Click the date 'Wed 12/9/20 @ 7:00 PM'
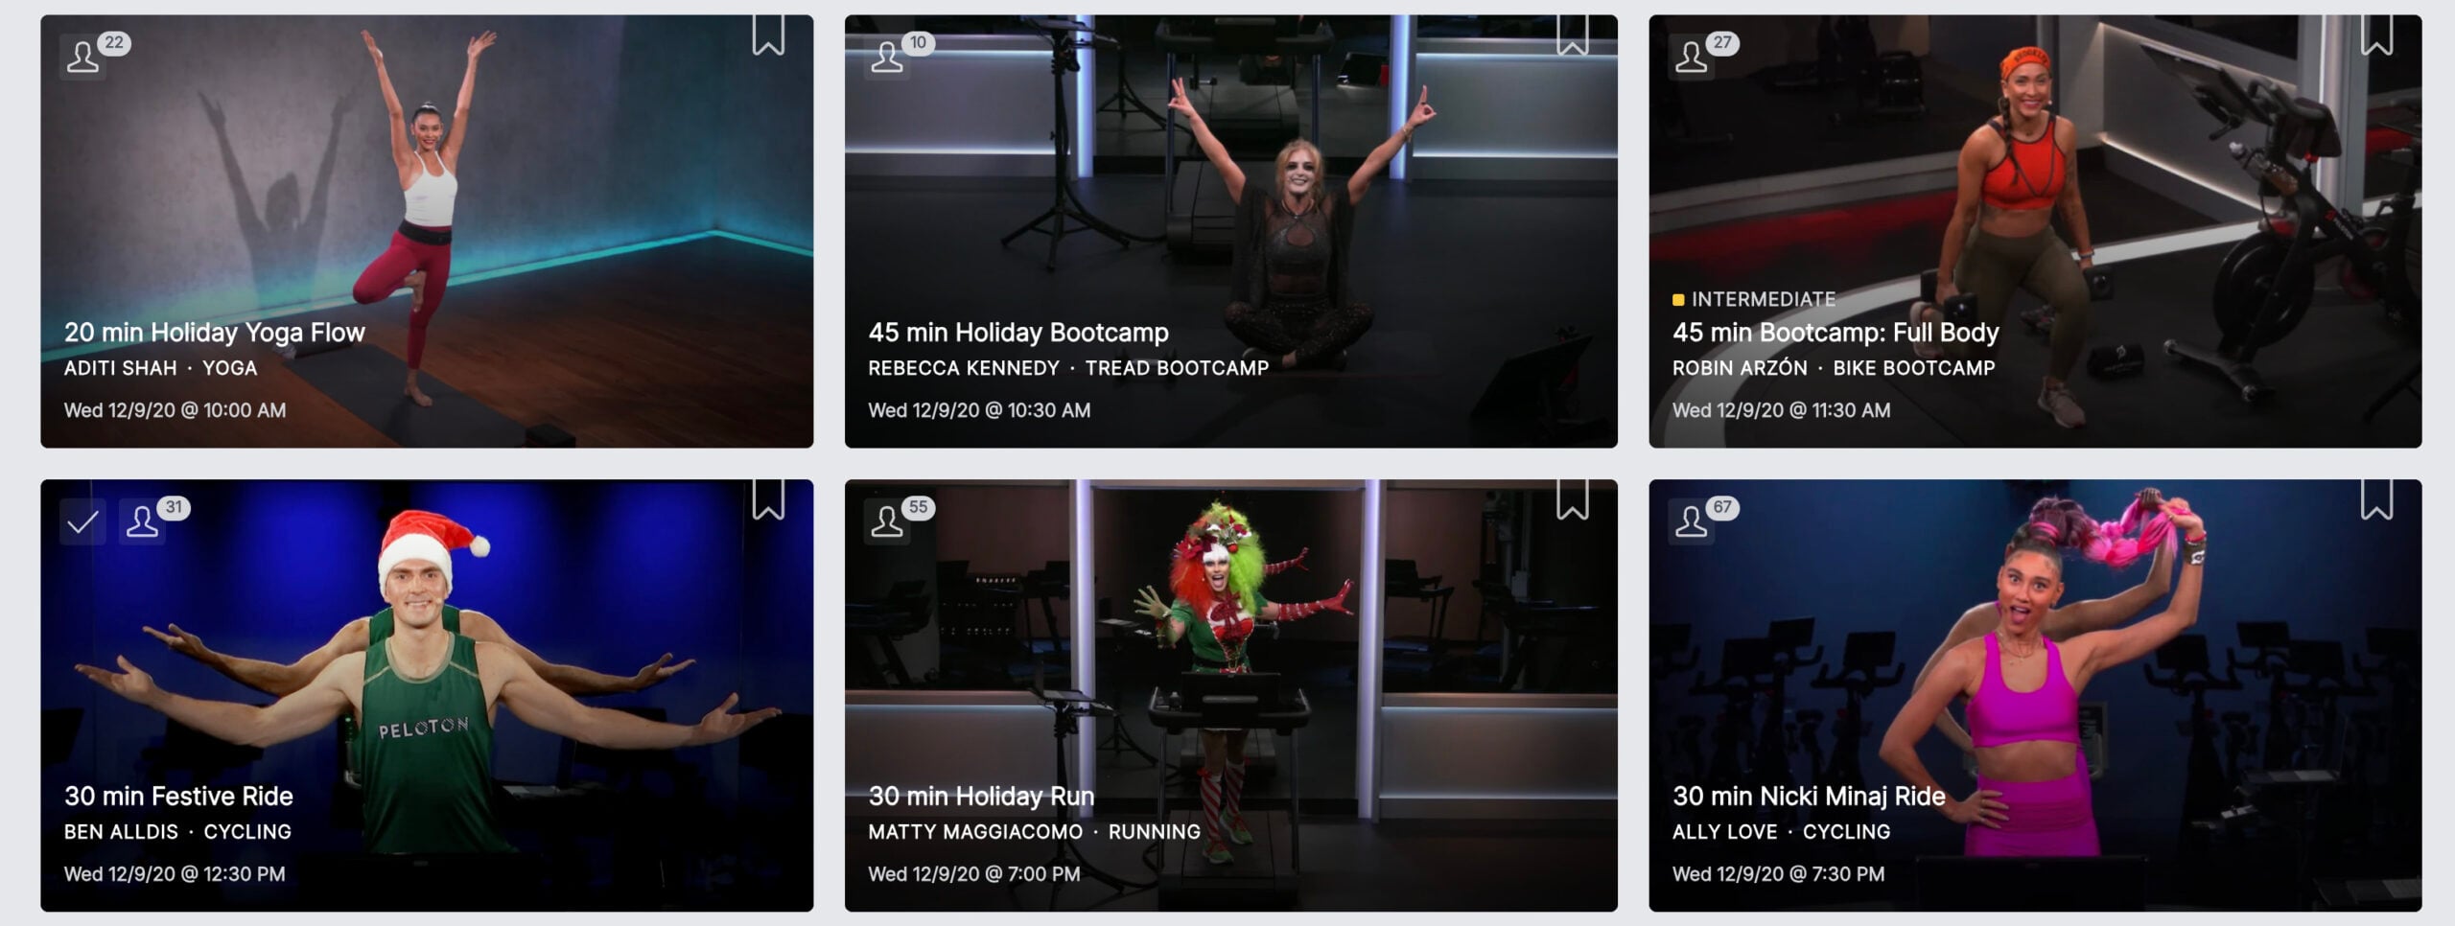The image size is (2455, 926). click(x=974, y=874)
